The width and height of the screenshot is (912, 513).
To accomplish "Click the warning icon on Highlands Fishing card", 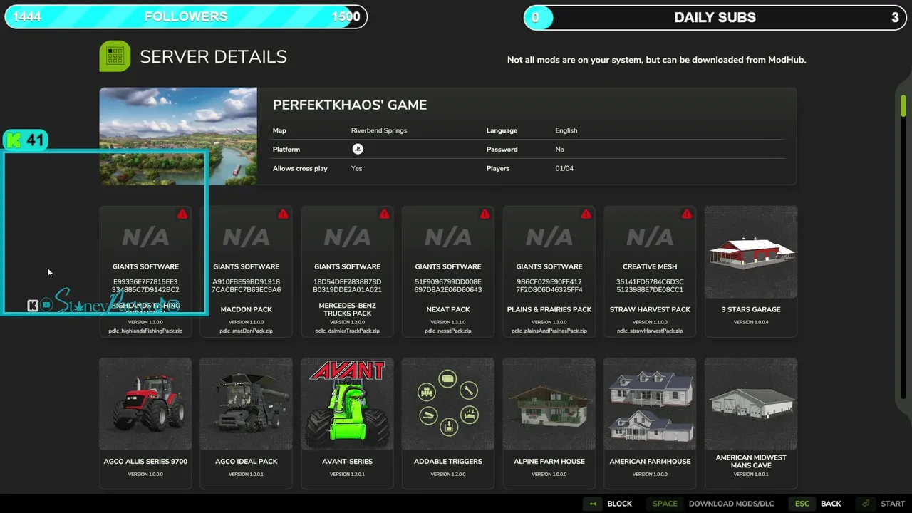I will 182,214.
